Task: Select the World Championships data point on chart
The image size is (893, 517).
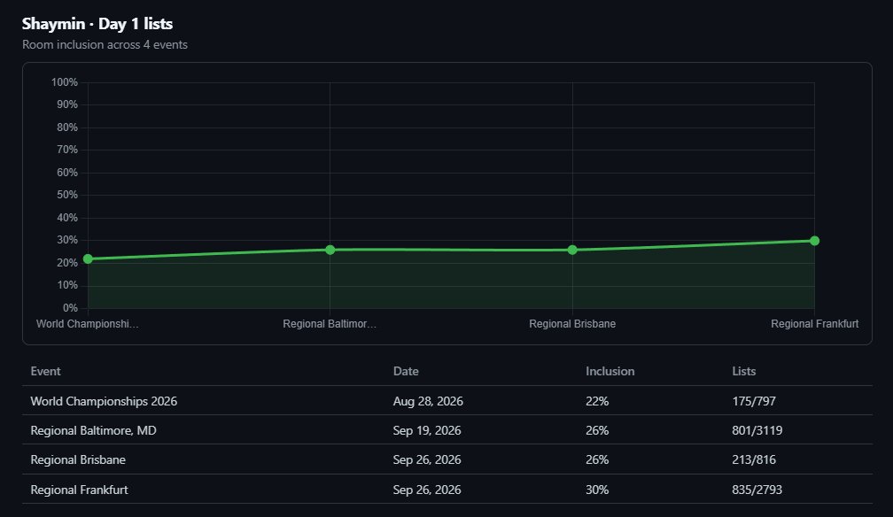Action: pos(88,259)
